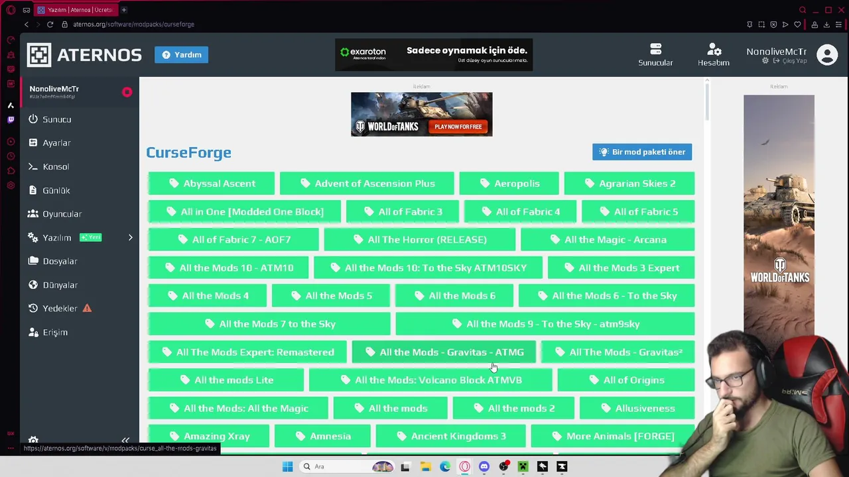Screen dimensions: 849x477
Task: Collapse the sidebar with double-chevron
Action: point(125,440)
